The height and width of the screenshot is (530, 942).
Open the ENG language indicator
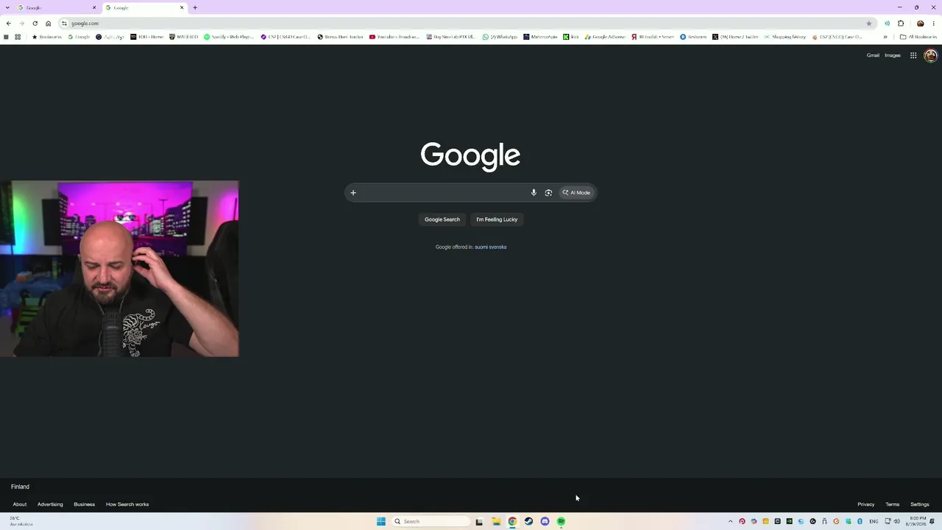tap(874, 521)
